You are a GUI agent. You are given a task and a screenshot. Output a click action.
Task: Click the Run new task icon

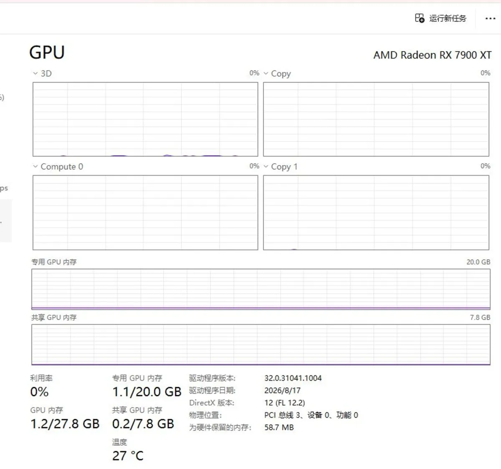pos(420,18)
